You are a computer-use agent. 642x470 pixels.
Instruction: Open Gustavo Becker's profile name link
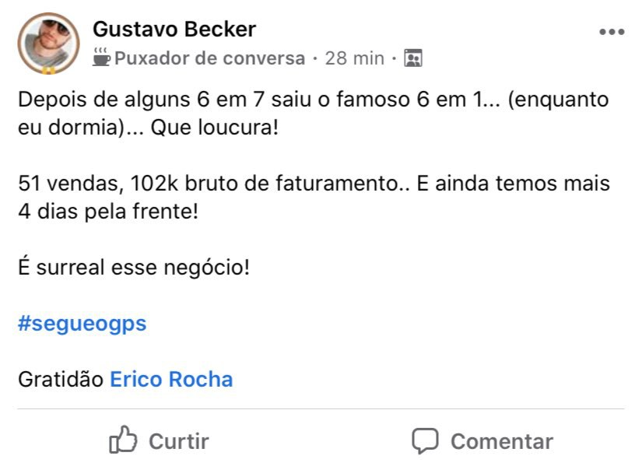pyautogui.click(x=174, y=29)
